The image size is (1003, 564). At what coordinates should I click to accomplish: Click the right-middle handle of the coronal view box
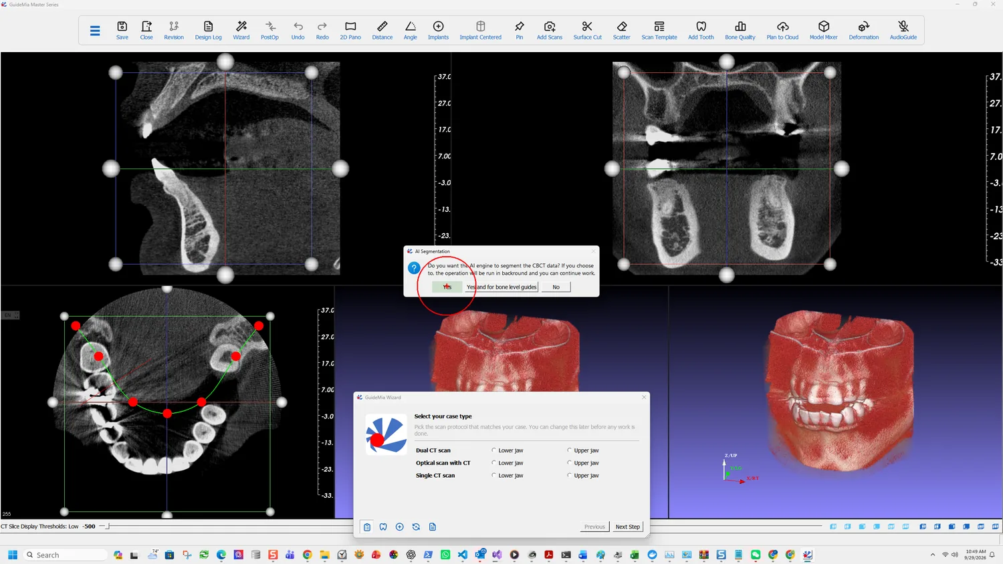[x=841, y=169]
